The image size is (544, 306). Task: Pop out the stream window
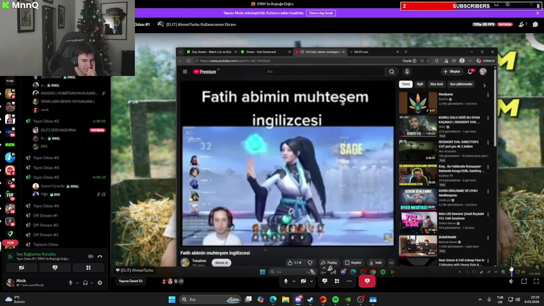(524, 281)
